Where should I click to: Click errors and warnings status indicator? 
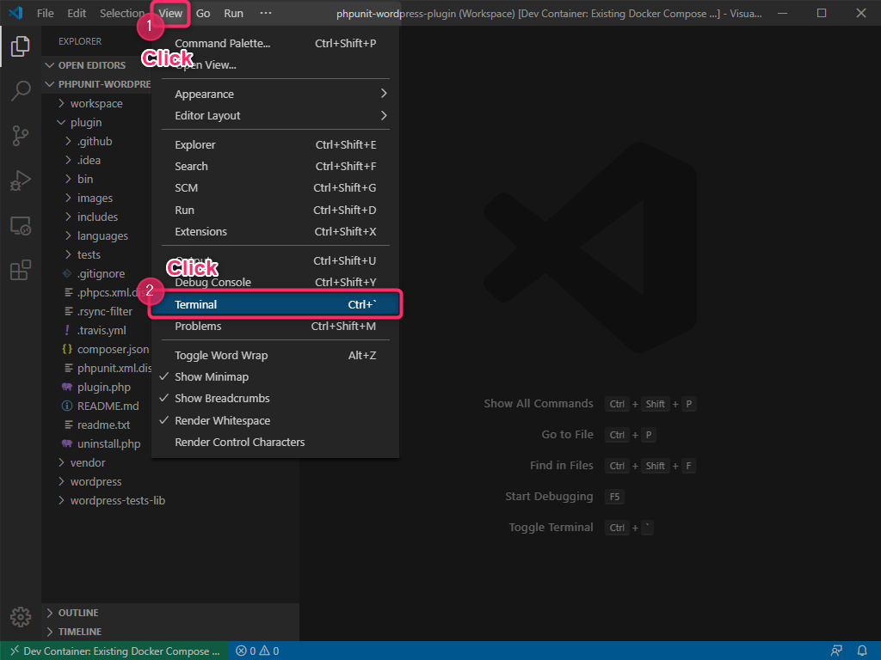coord(257,651)
